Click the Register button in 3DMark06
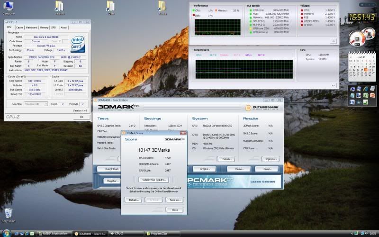The image size is (379, 237). (x=112, y=181)
